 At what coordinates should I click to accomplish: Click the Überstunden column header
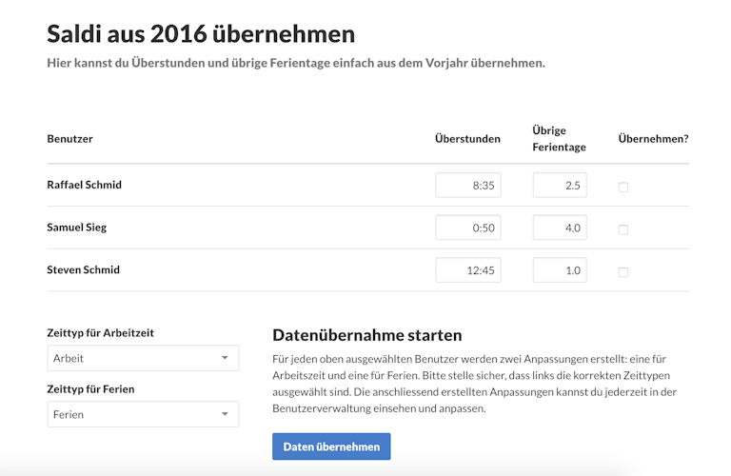coord(467,139)
